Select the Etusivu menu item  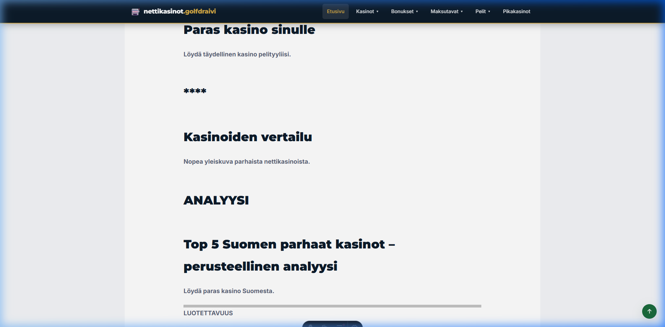[336, 11]
